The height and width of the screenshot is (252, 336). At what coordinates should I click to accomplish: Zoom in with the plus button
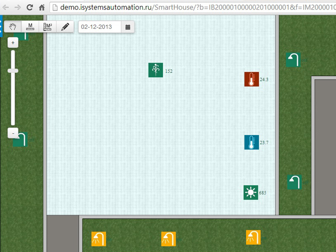pos(13,42)
